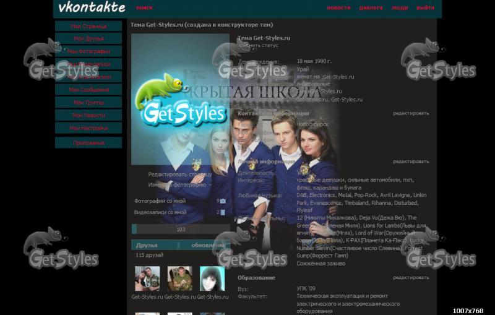Click page title Тема Get-Styles.ru (создана в конструкторе тем)
Viewport: 495px width, 315px height.
click(x=202, y=25)
